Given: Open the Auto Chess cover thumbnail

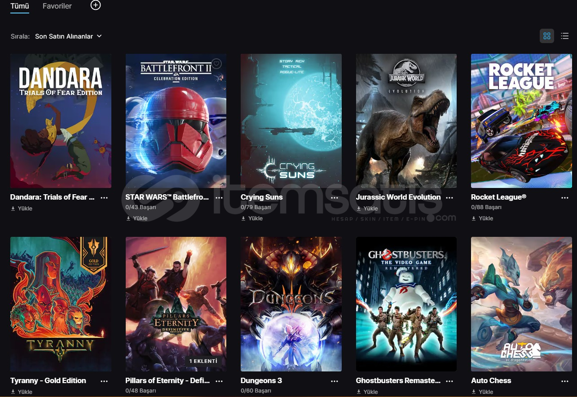Looking at the screenshot, I should click(x=521, y=304).
